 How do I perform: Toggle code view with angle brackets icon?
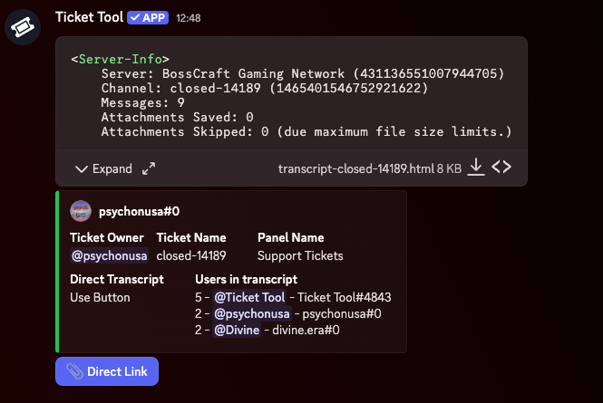coord(501,168)
